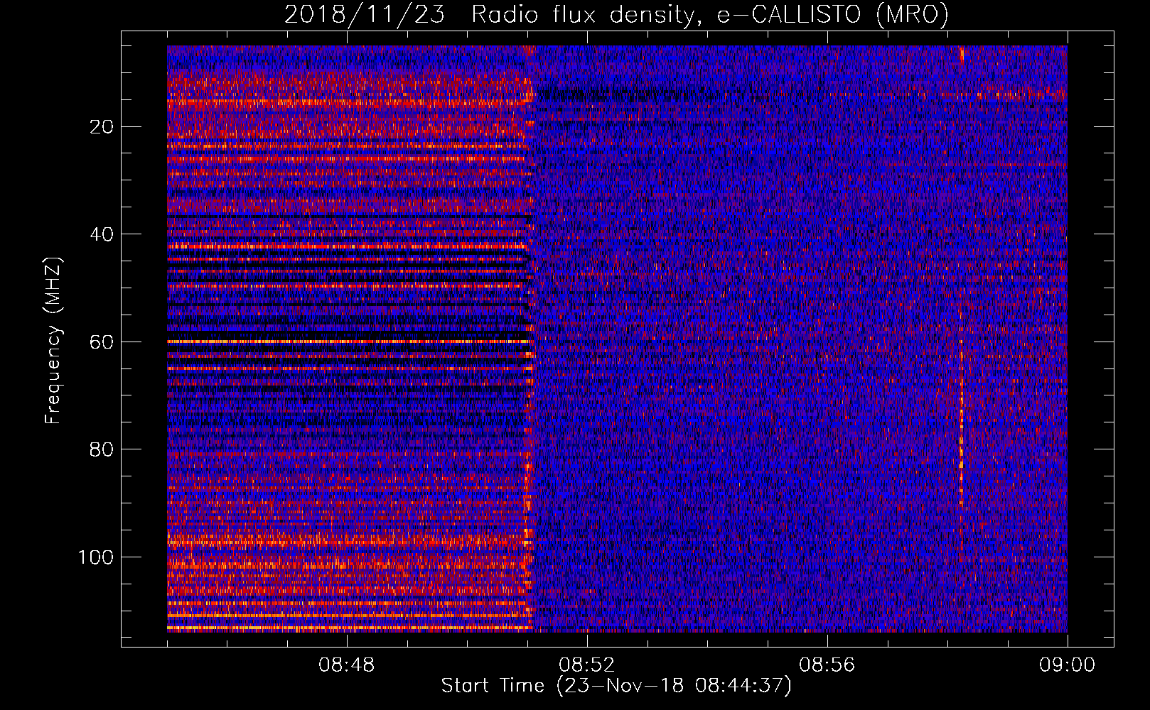Image resolution: width=1150 pixels, height=710 pixels.
Task: Click the 'Frequency (MHZ)' axis label
Action: point(53,341)
